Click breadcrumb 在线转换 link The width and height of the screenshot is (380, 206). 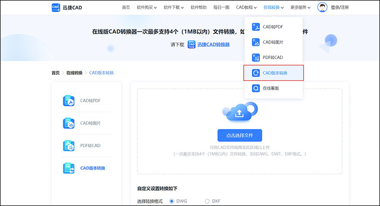(x=74, y=73)
